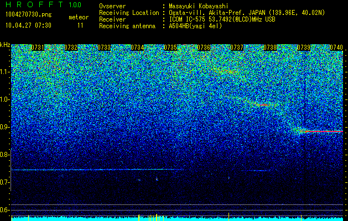This screenshot has height=221, width=348.
Task: Click the 0731 time marker
Action: click(38, 48)
